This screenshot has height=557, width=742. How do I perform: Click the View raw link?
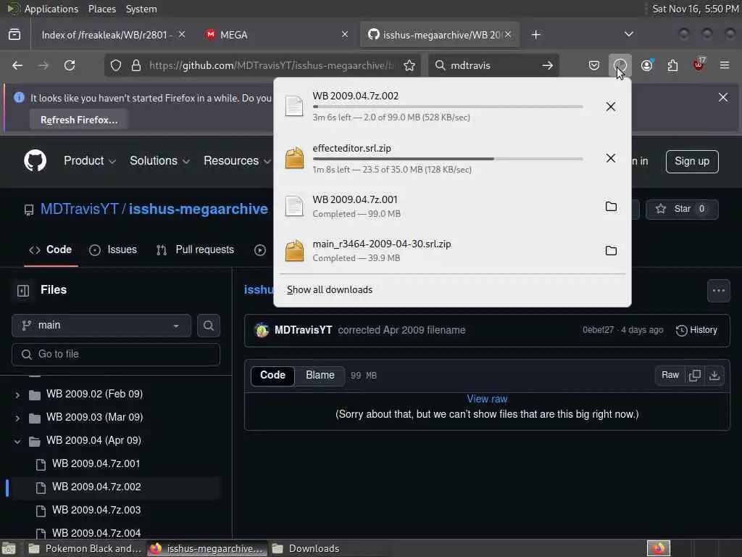[x=487, y=400]
